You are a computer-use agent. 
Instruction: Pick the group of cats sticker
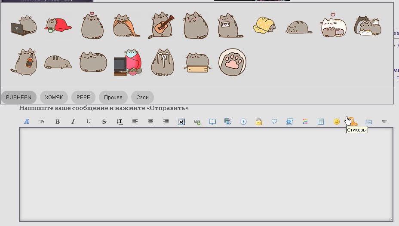(x=368, y=25)
